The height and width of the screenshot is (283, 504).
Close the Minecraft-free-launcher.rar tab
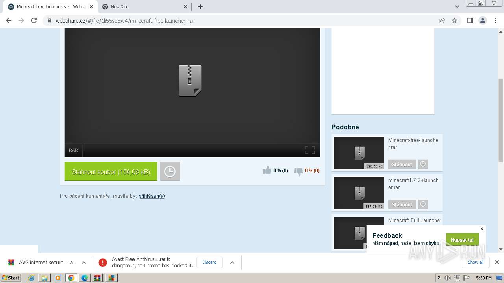coord(91,7)
